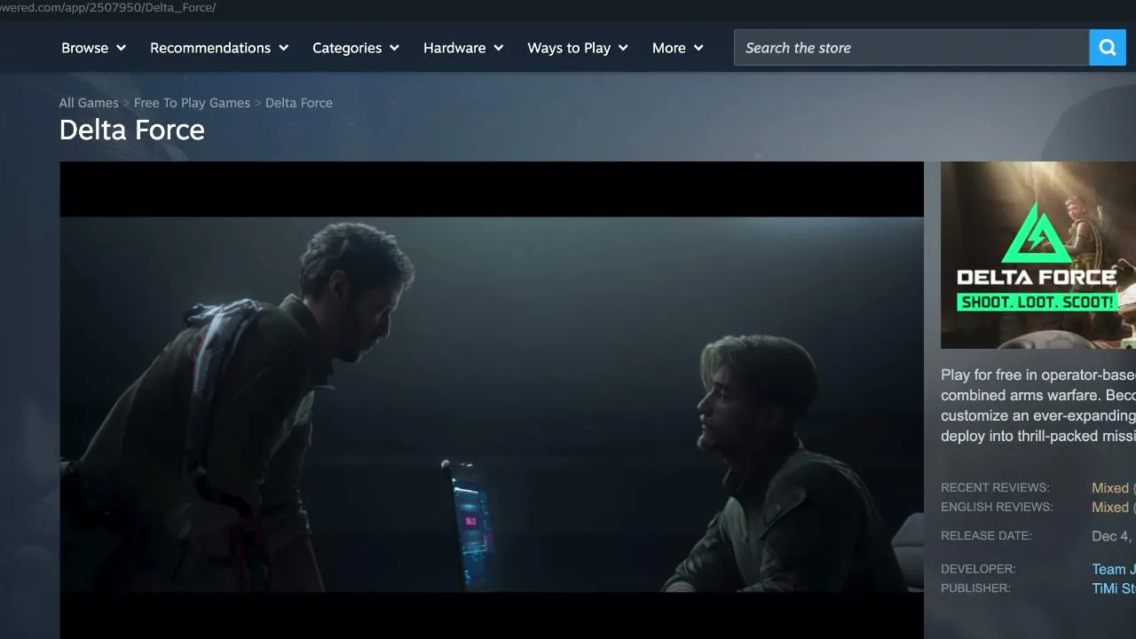1136x639 pixels.
Task: Expand the Hardware dropdown chevron
Action: 499,48
